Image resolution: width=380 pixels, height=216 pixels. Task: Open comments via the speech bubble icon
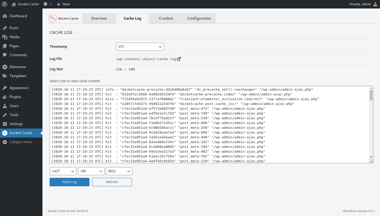(x=45, y=4)
